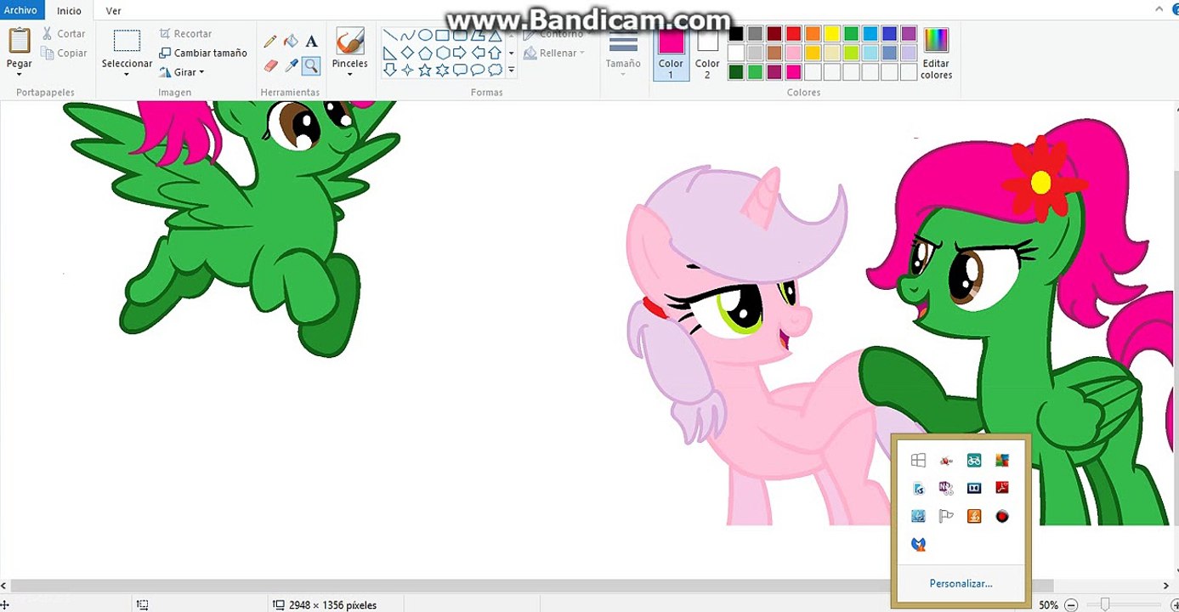Click the Pinceles brush icon

pos(349,41)
